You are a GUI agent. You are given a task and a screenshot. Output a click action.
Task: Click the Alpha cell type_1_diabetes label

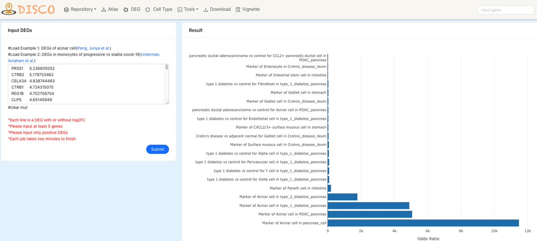click(x=267, y=153)
